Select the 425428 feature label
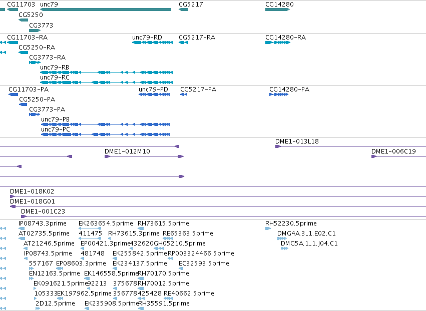Screen dimensions: 426x311 [150, 293]
